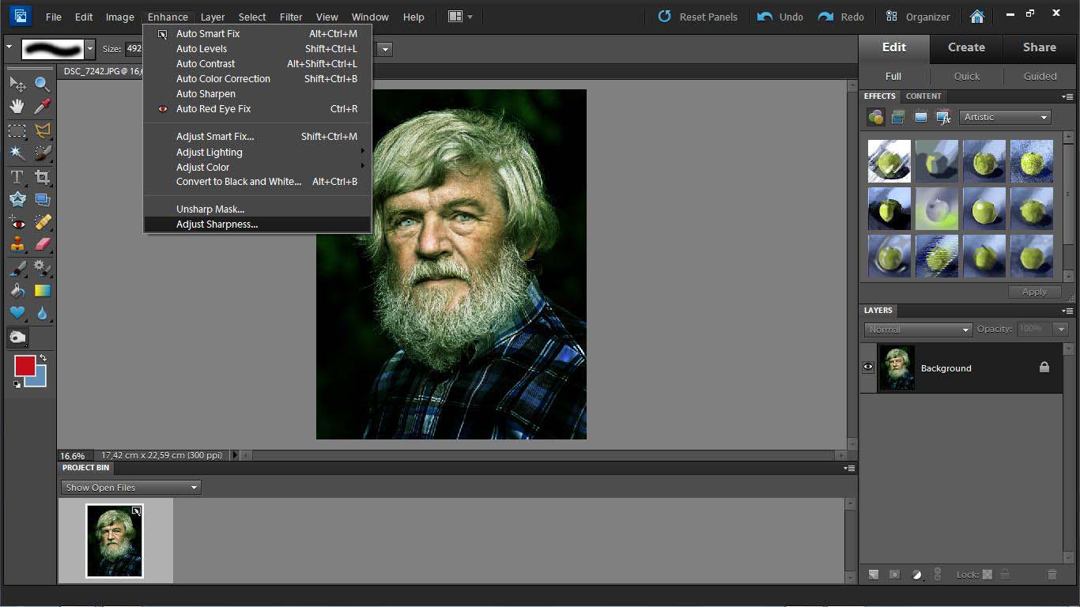Screen dimensions: 1080x607
Task: Click the Reset Panels button
Action: click(x=698, y=17)
